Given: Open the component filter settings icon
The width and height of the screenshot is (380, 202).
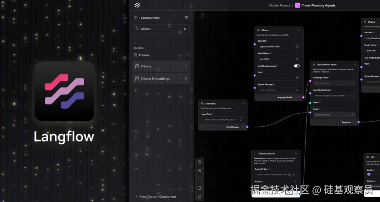Looking at the screenshot, I should coord(186,18).
